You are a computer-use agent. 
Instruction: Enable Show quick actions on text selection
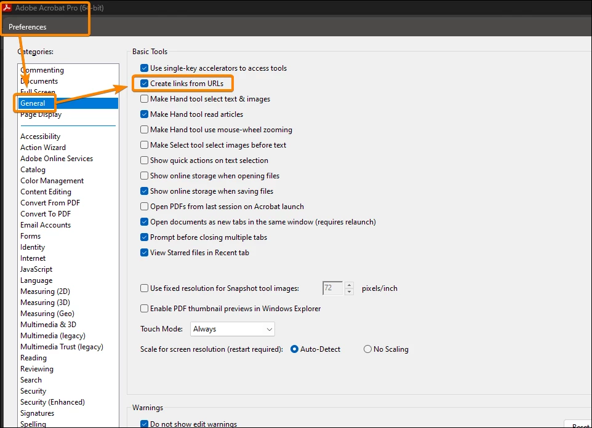pyautogui.click(x=144, y=160)
